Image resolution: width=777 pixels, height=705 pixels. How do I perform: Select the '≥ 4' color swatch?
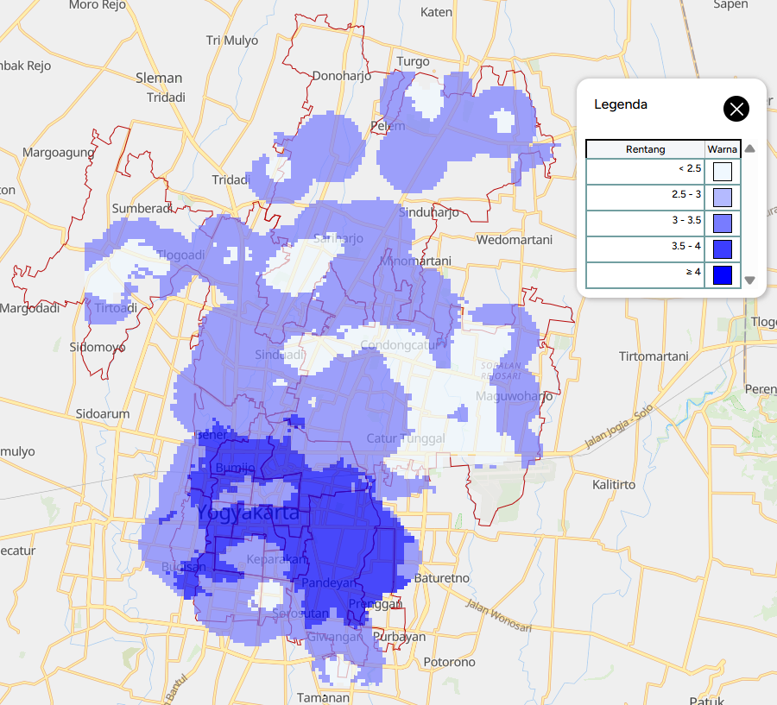[722, 275]
